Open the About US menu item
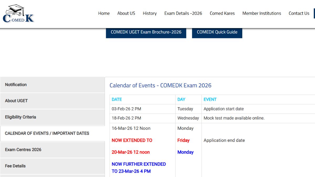Viewport: 315px width, 177px height. click(126, 13)
